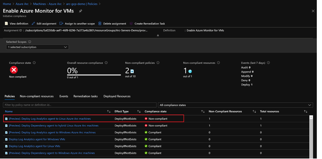Click the Assign to another scope icon

[x=61, y=23]
